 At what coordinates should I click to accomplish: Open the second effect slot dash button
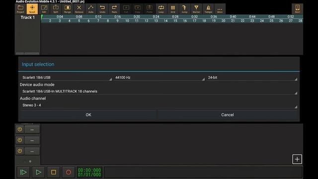point(32,140)
